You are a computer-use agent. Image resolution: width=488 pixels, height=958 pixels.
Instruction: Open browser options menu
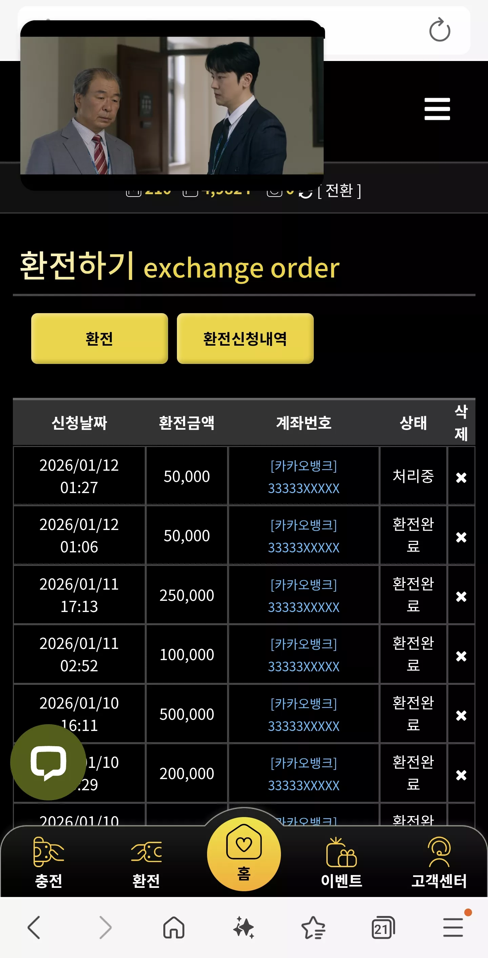(x=453, y=928)
